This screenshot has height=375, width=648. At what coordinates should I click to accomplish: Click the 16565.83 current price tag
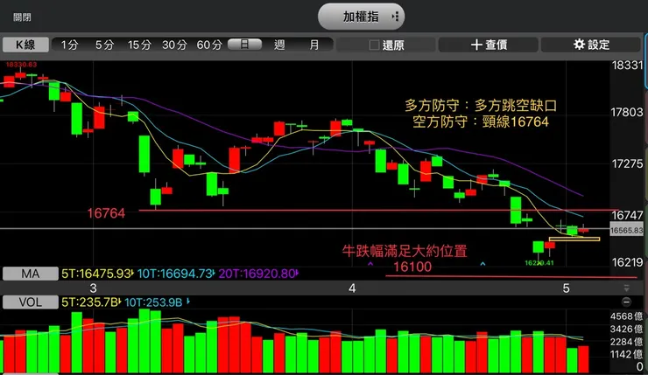pyautogui.click(x=627, y=230)
